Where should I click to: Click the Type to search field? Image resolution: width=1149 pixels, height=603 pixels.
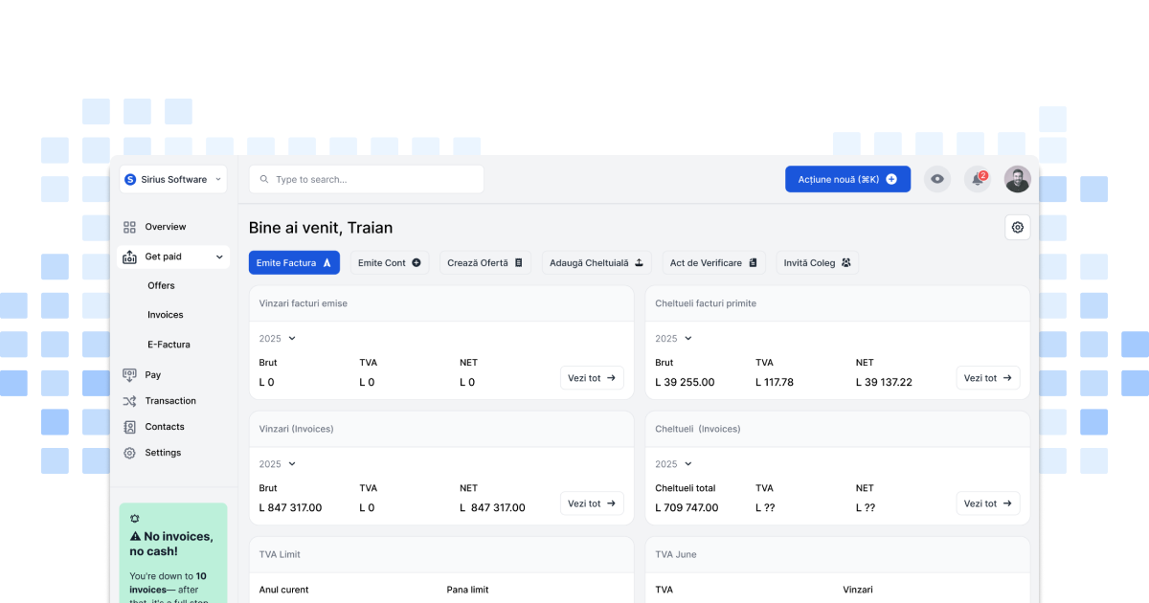366,179
